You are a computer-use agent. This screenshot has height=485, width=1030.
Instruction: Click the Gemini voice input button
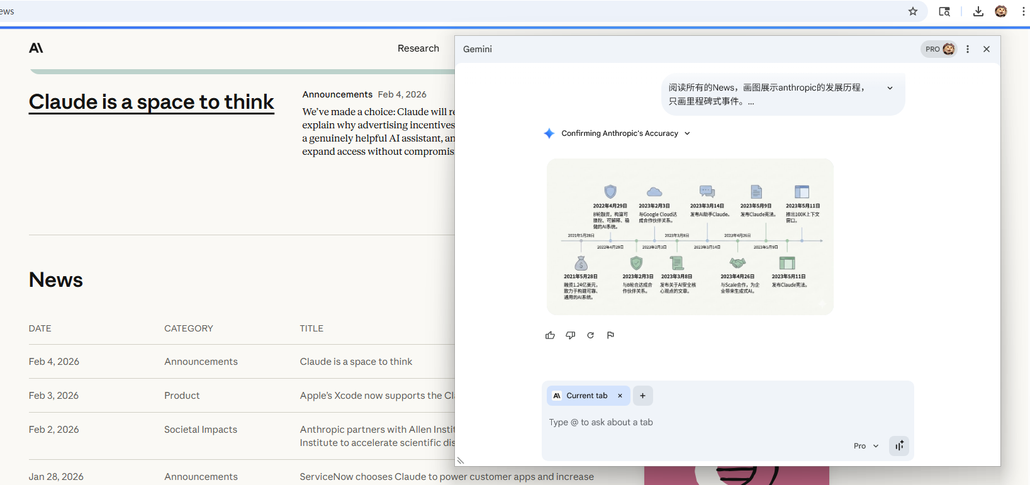click(x=899, y=445)
